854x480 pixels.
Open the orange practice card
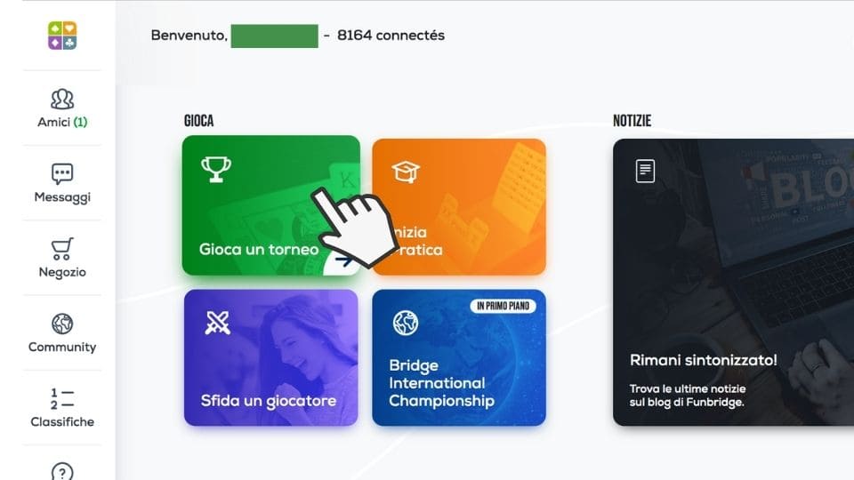(x=459, y=207)
